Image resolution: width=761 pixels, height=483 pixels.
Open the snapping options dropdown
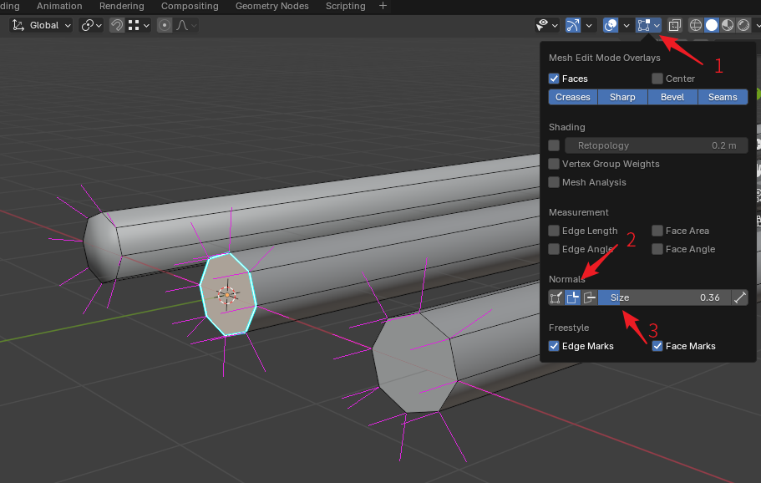point(139,25)
